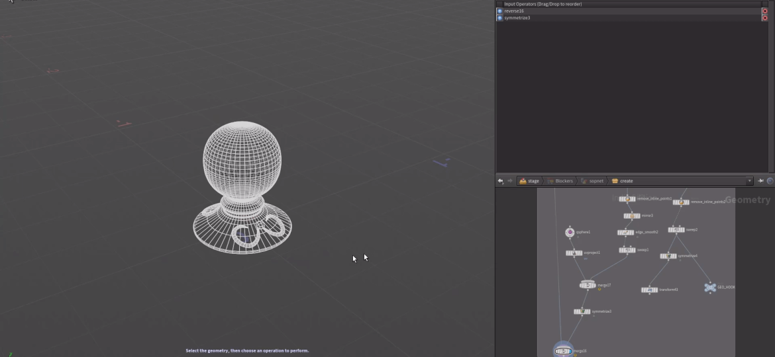Remove symmetrize3 input with red X
This screenshot has height=357, width=775.
(764, 18)
